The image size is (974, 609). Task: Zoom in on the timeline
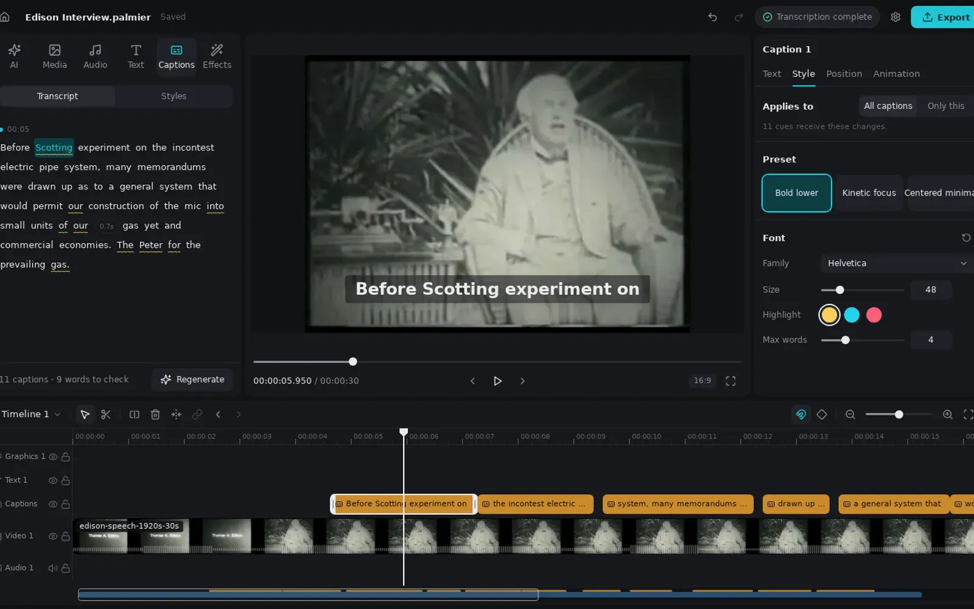[948, 415]
